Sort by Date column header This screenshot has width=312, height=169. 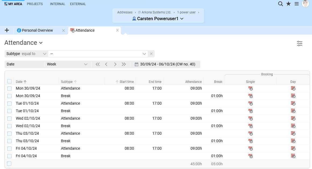pos(21,82)
